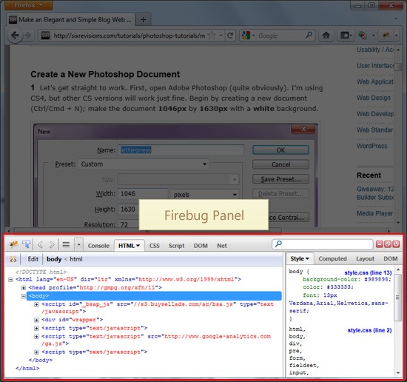The width and height of the screenshot is (407, 382).
Task: Open the Net tab
Action: (222, 246)
